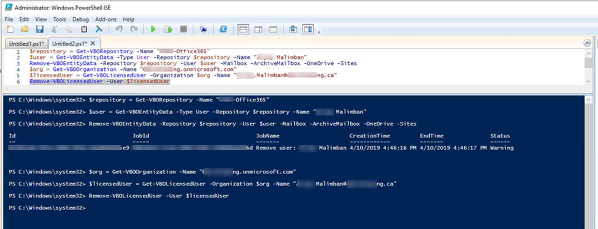Show script pane on top layout
The height and width of the screenshot is (229, 598).
click(x=243, y=29)
